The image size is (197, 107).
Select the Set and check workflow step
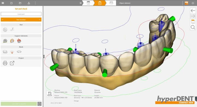tap(100, 3)
